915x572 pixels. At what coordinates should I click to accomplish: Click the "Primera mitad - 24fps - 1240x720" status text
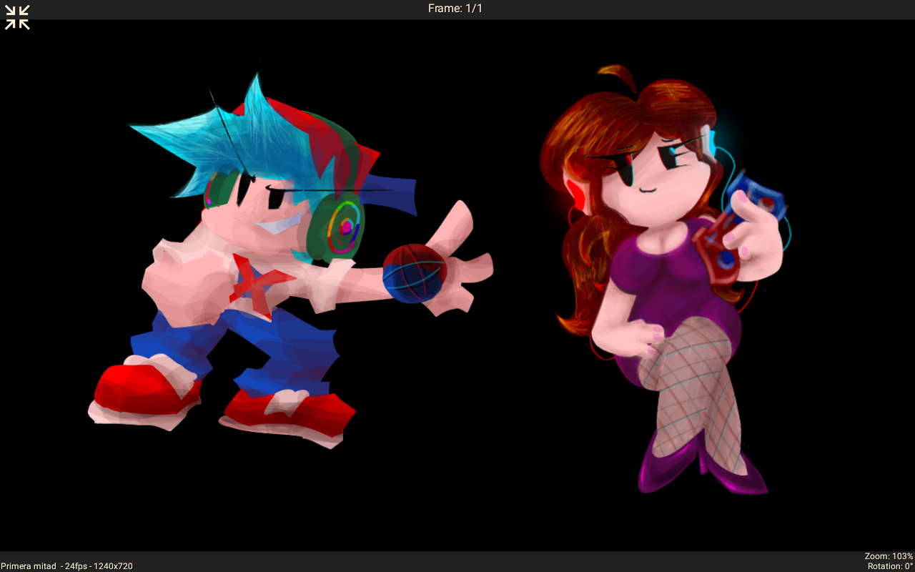pos(66,566)
